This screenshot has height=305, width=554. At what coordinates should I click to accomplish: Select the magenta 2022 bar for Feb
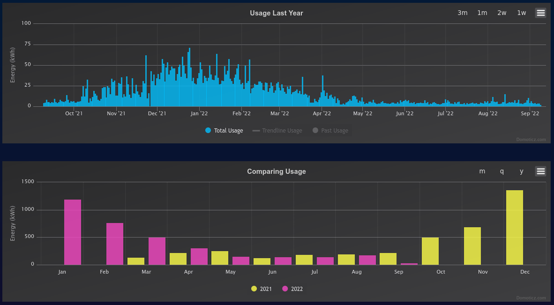[x=115, y=244]
